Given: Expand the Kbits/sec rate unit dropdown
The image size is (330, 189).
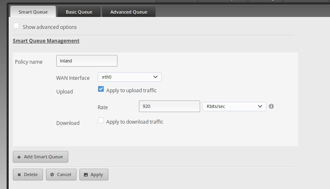Looking at the screenshot, I should point(234,106).
